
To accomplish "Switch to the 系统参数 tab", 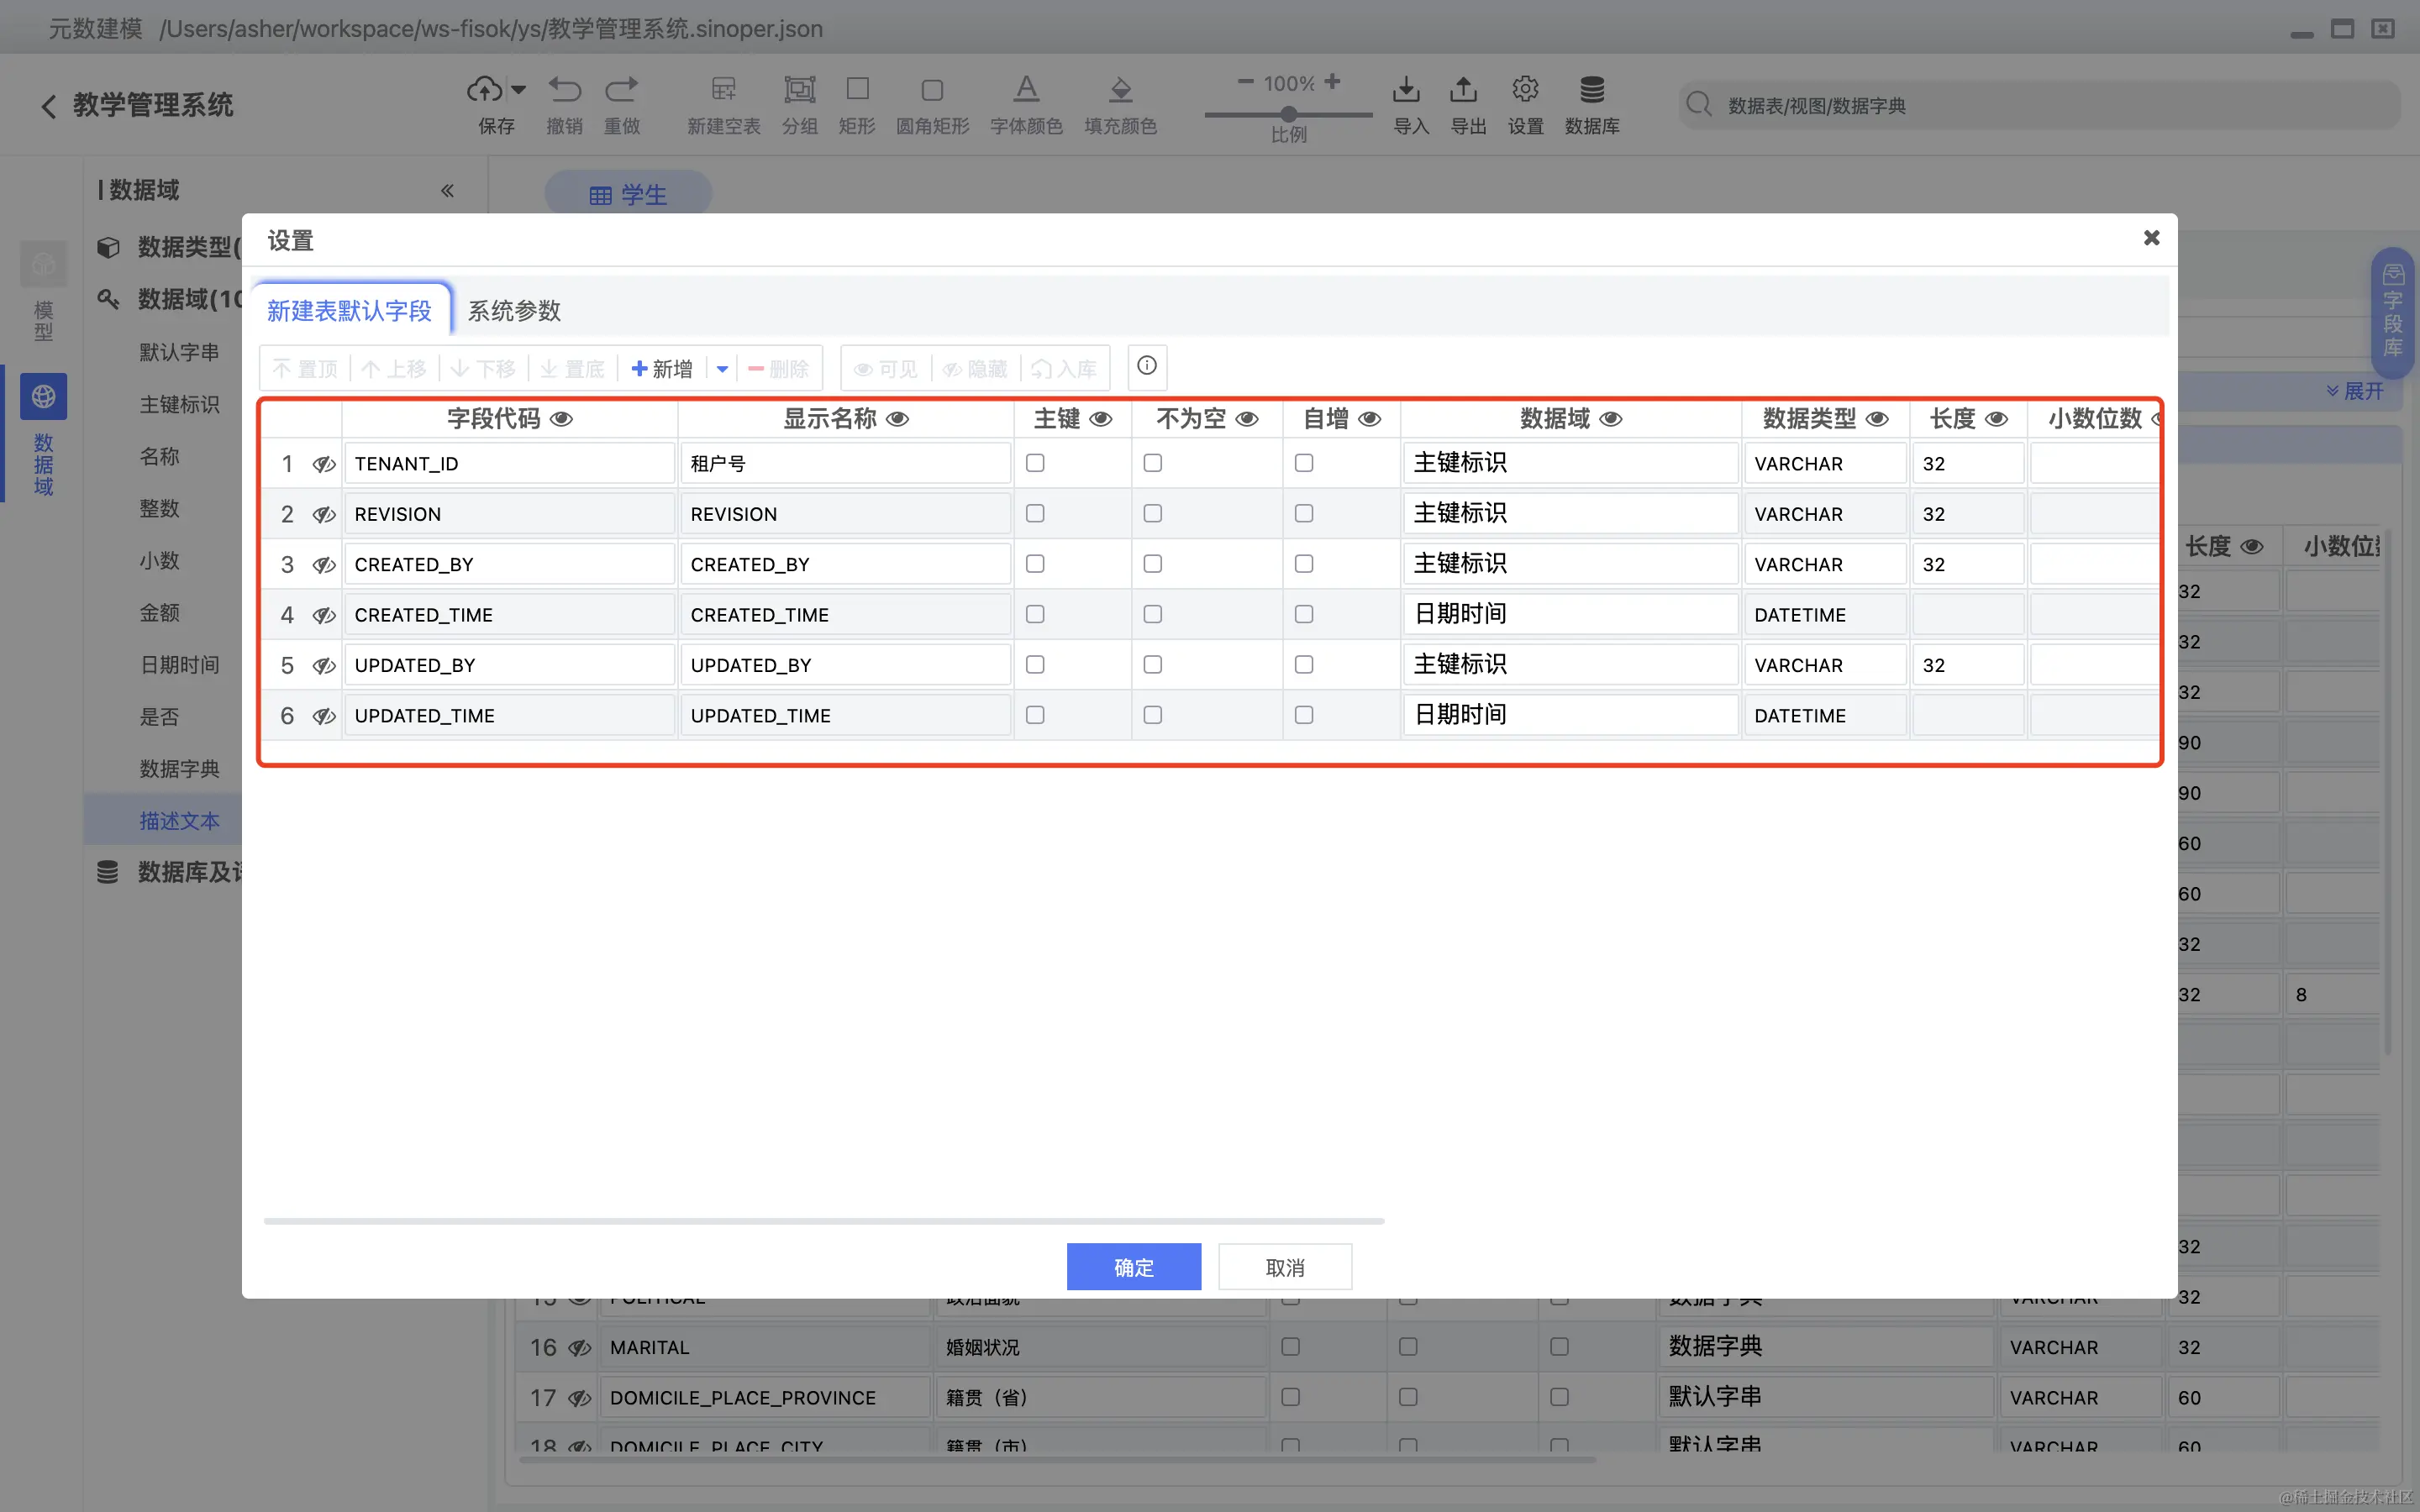I will [x=514, y=311].
